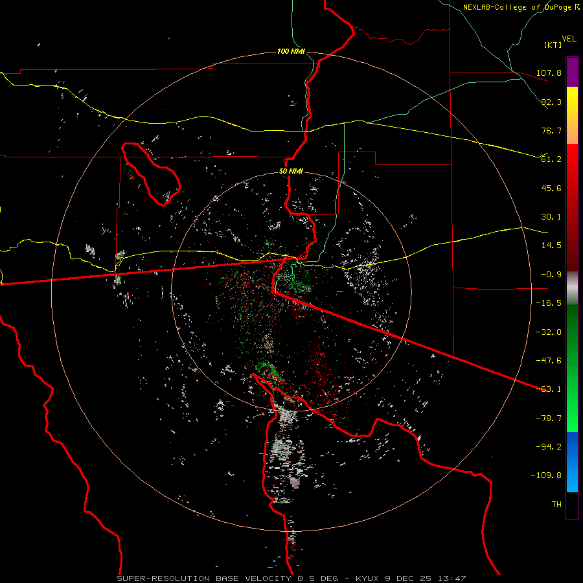Click the yellow-orange segment of the color bar

click(572, 115)
